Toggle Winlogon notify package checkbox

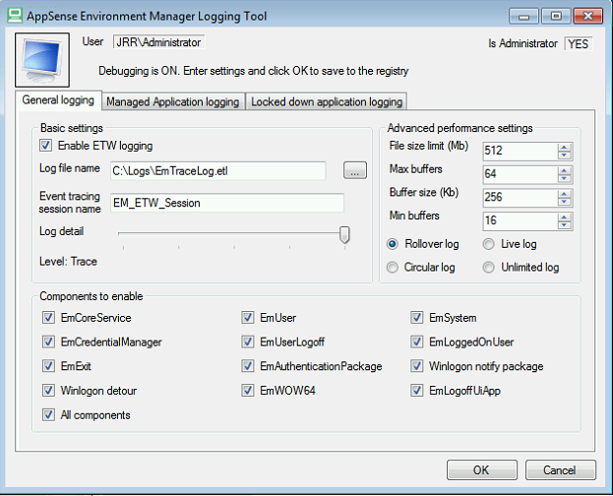(417, 366)
